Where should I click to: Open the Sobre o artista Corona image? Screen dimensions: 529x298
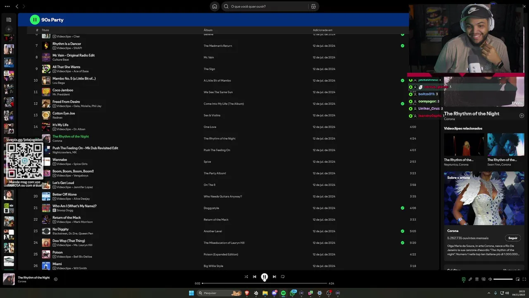[x=484, y=198]
